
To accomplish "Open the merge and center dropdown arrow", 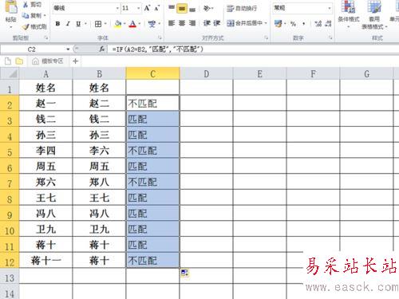I will (266, 23).
